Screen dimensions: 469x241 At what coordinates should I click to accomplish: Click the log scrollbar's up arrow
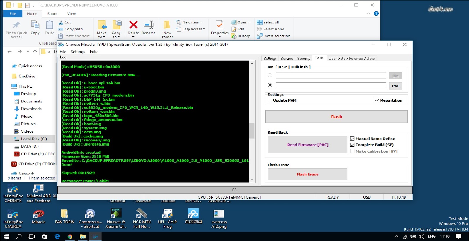[252, 63]
